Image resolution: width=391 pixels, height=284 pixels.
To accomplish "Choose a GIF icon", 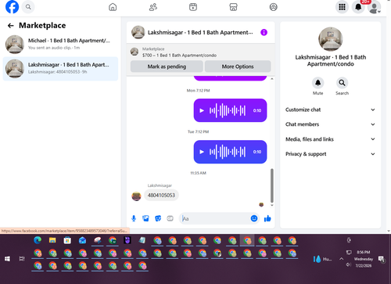I will click(170, 218).
